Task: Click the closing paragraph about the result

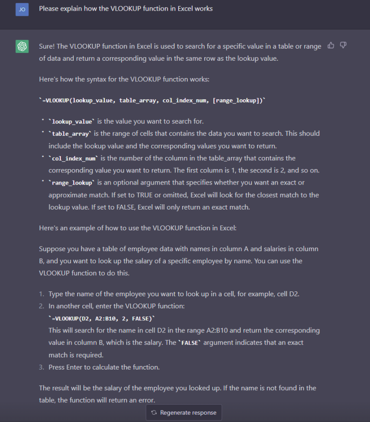Action: (x=177, y=394)
